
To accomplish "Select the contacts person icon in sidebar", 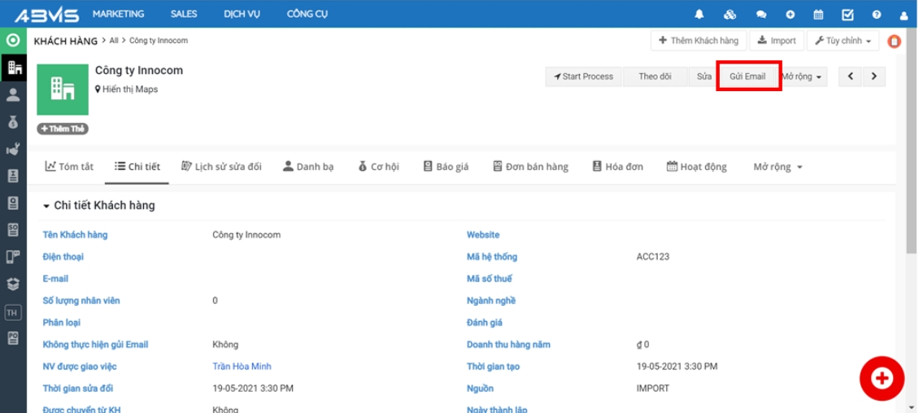I will coord(13,95).
